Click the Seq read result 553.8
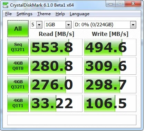The height and width of the screenshot is (131, 145). coord(56,47)
